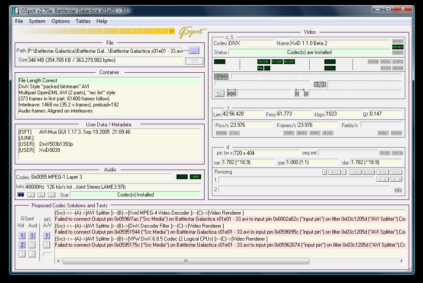This screenshot has height=283, width=423.
Task: Click the NVOP indicator badge
Action: [263, 62]
